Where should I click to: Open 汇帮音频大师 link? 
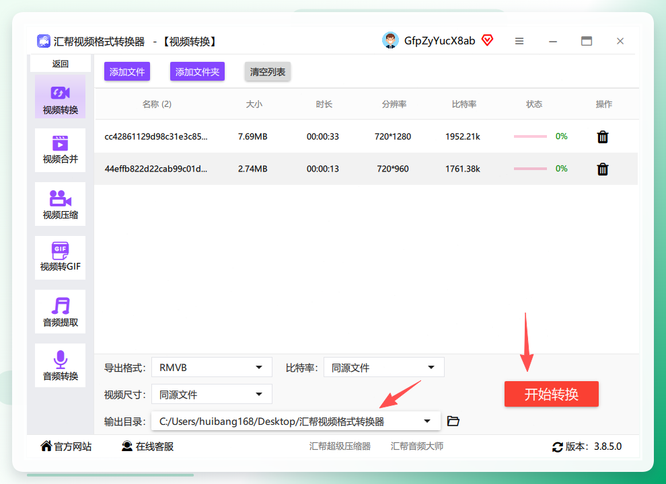pos(416,446)
